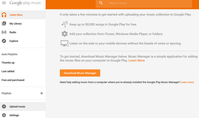
Task: Click the Explore compass icon
Action: click(4, 41)
